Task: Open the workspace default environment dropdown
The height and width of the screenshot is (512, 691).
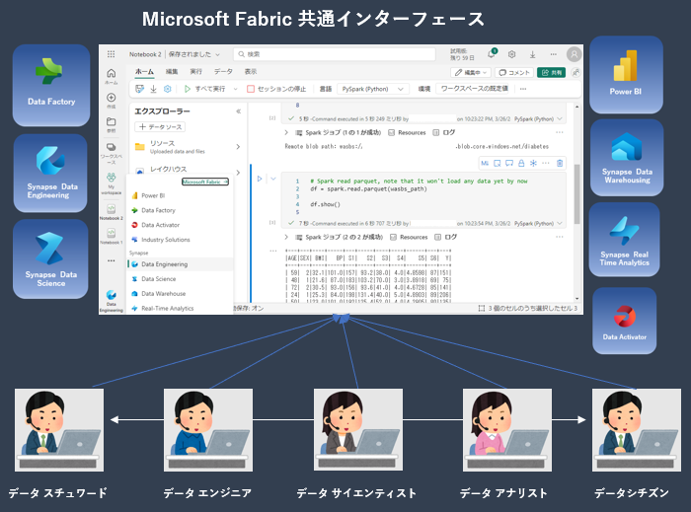Action: (x=474, y=89)
